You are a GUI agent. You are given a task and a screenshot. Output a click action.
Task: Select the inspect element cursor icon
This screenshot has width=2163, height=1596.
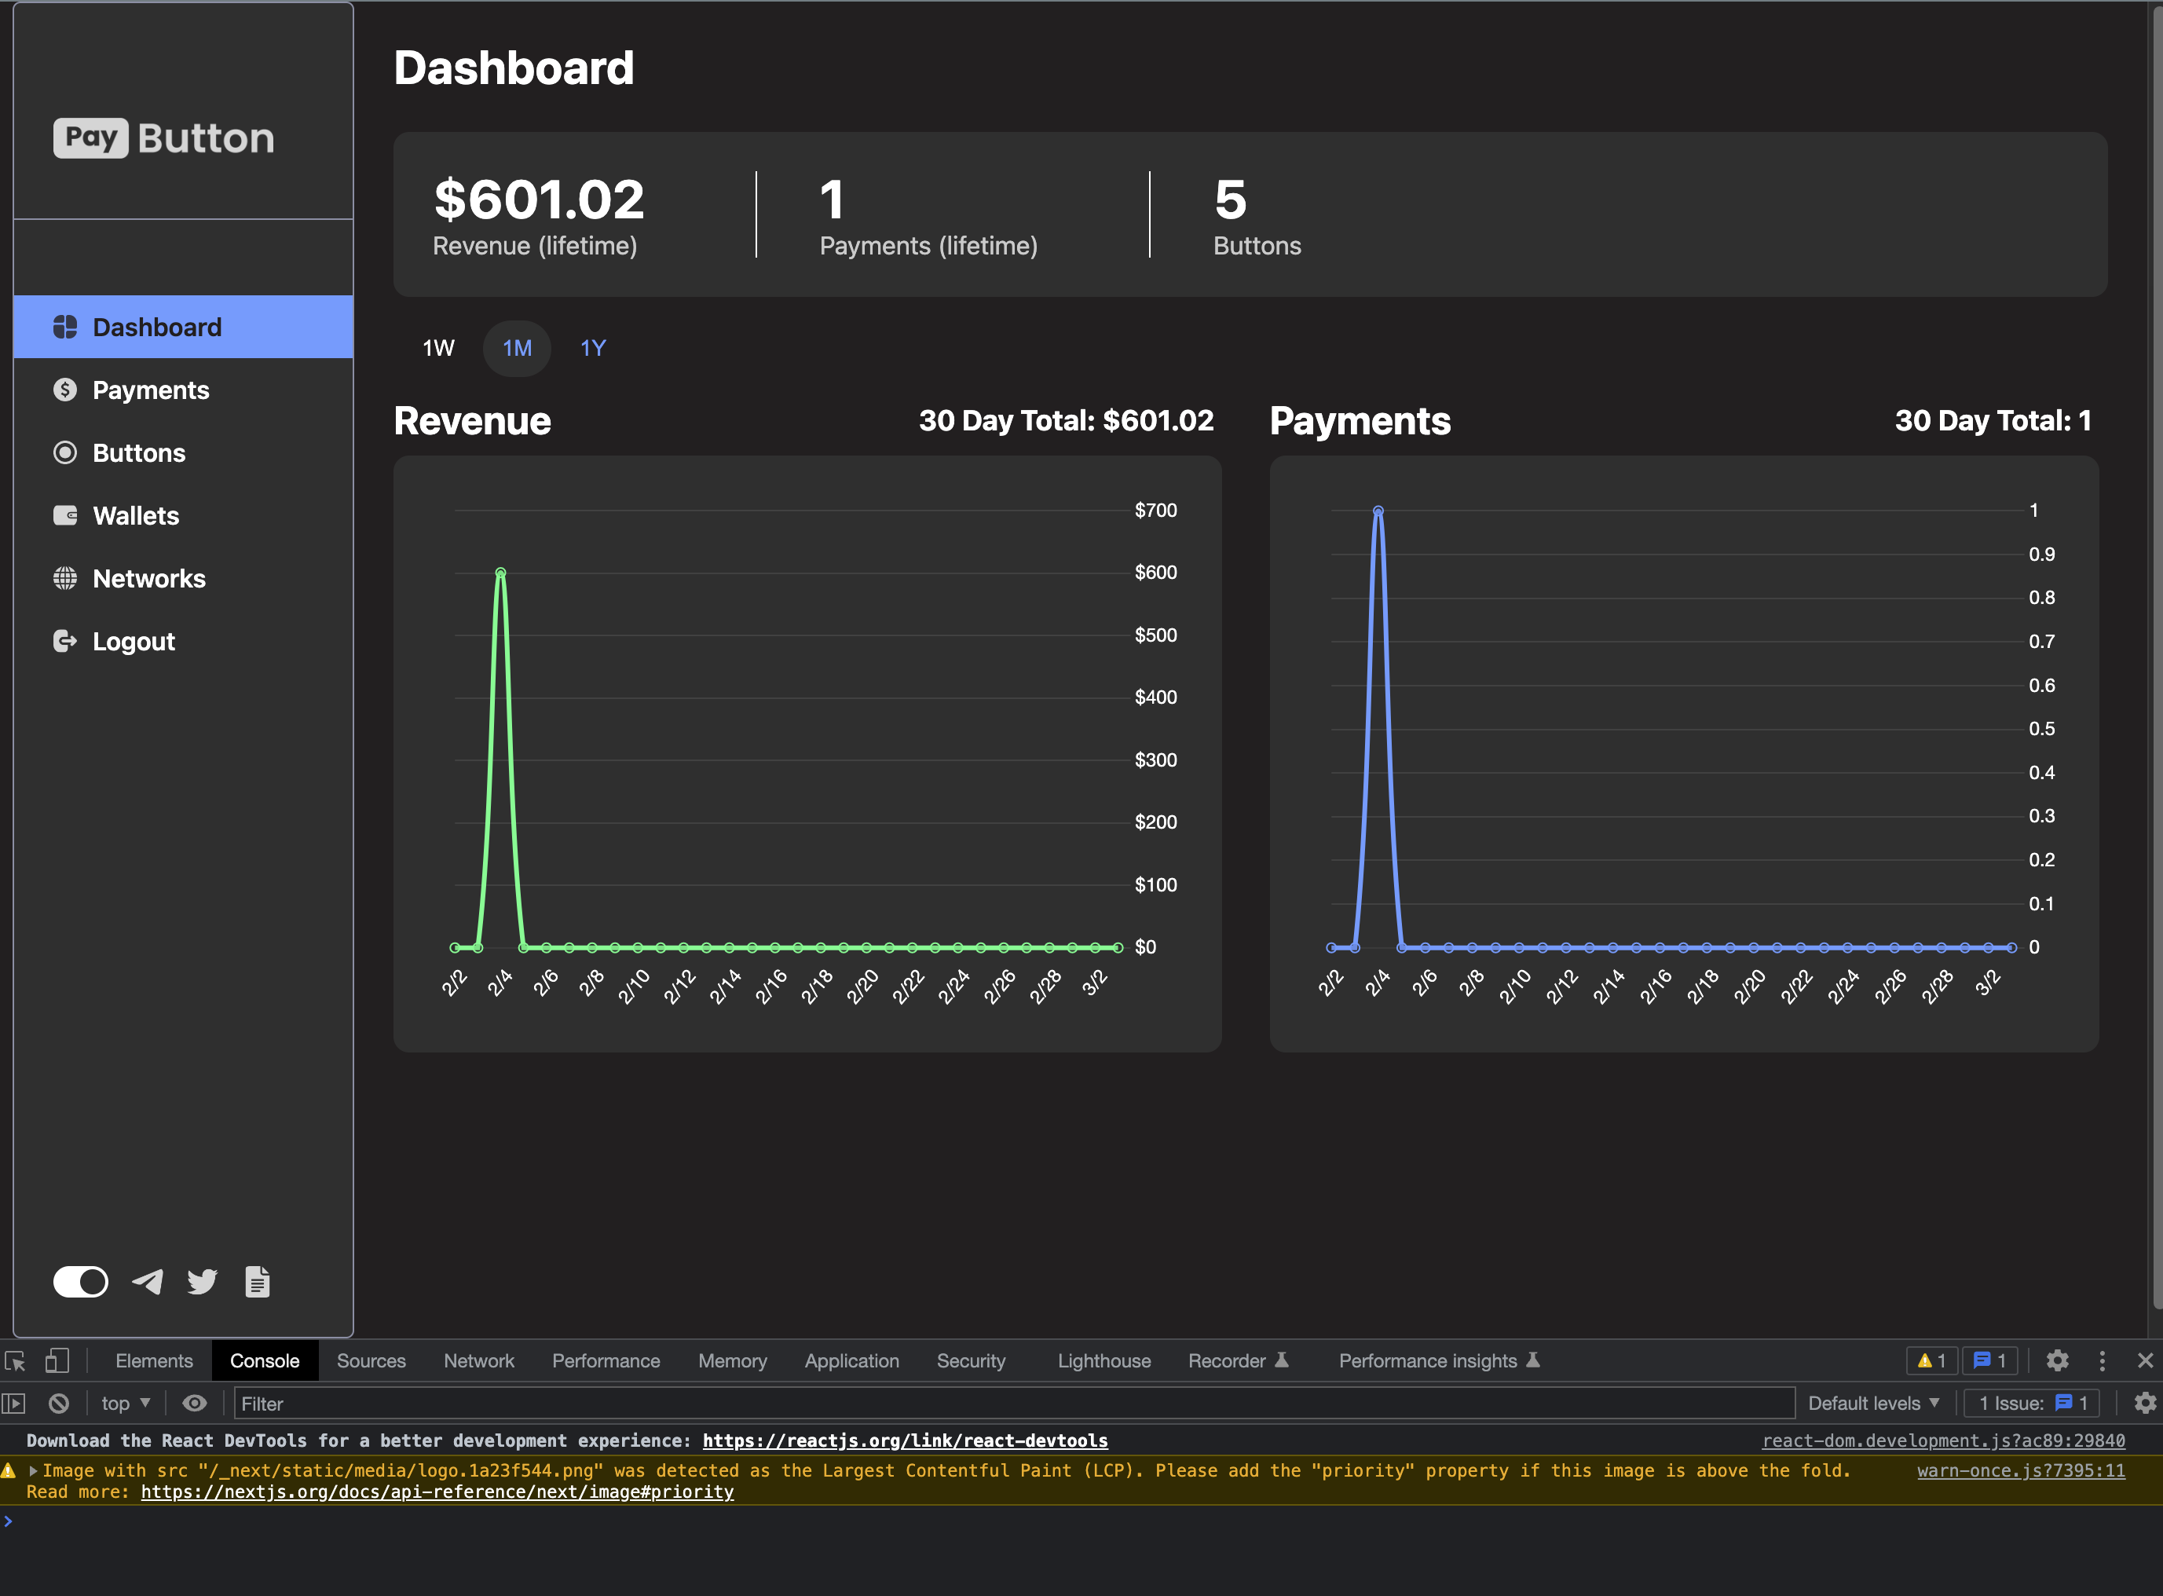[x=16, y=1360]
